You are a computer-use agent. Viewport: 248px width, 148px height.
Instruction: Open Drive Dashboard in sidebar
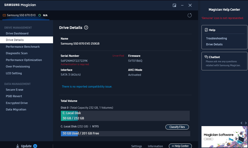pos(17,33)
